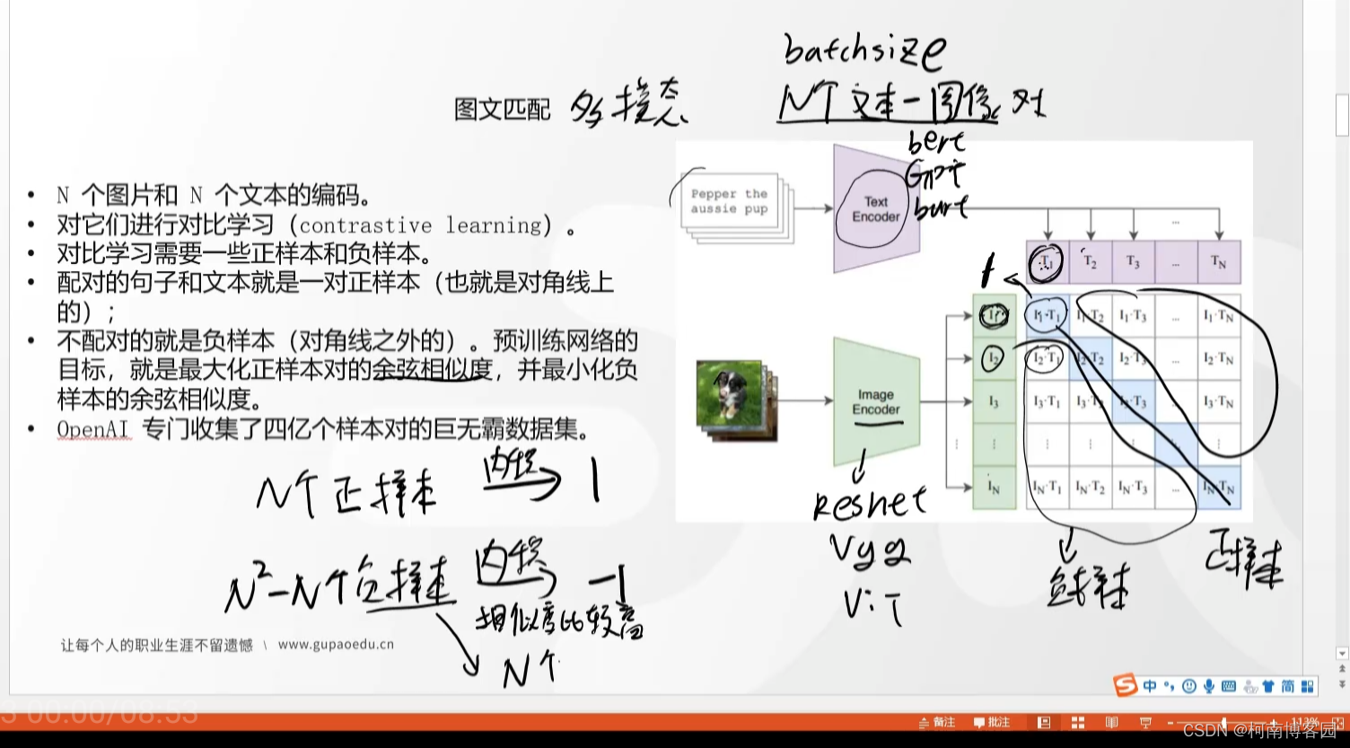Switch to Normal view icon
This screenshot has width=1350, height=748.
tap(1044, 722)
